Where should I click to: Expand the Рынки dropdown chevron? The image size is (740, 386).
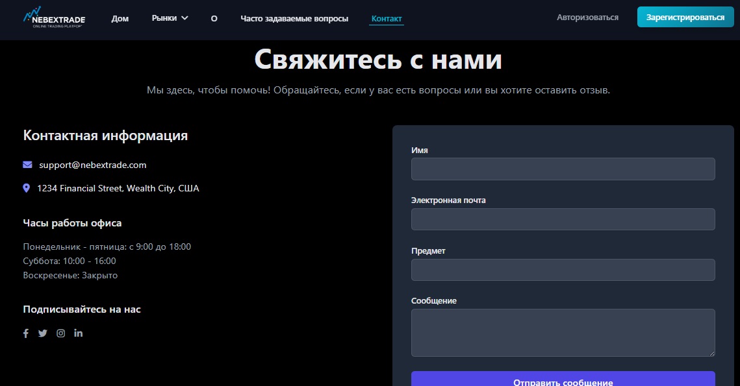(185, 18)
